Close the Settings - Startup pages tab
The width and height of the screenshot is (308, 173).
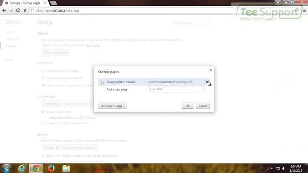coord(46,3)
